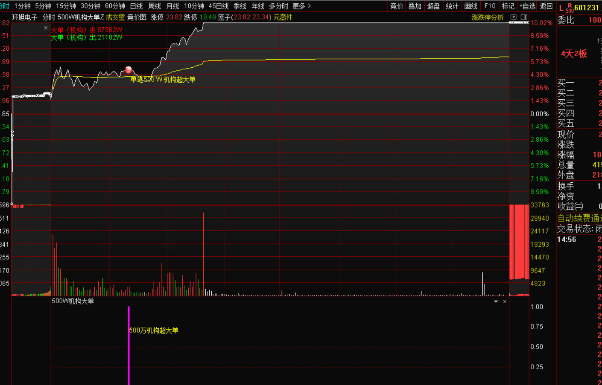This screenshot has width=602, height=385.
Task: Switch to the 日线 chart period
Action: pyautogui.click(x=136, y=6)
